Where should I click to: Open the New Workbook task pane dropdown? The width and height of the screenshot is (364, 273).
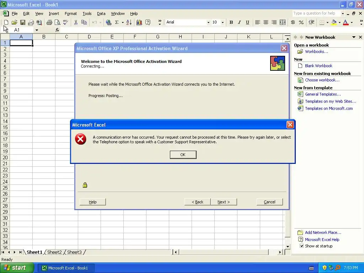point(354,37)
